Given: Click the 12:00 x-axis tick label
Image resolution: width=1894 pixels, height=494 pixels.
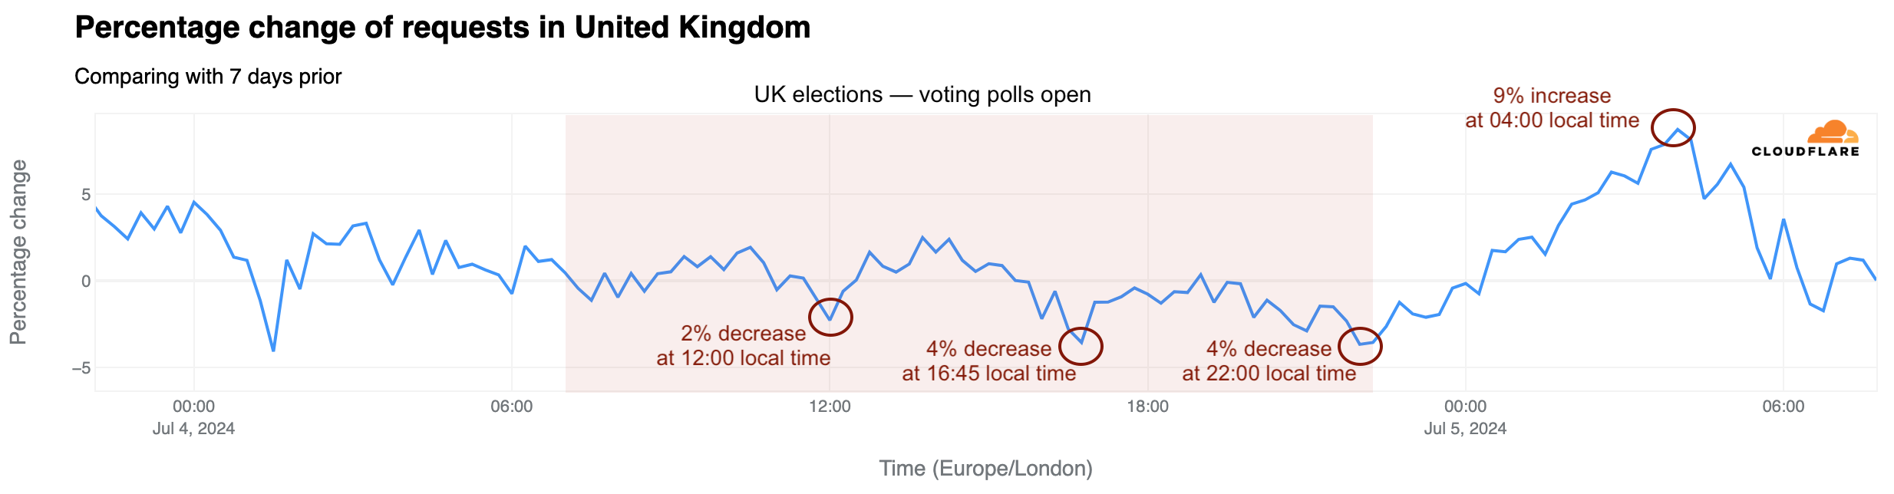Looking at the screenshot, I should pos(830,407).
